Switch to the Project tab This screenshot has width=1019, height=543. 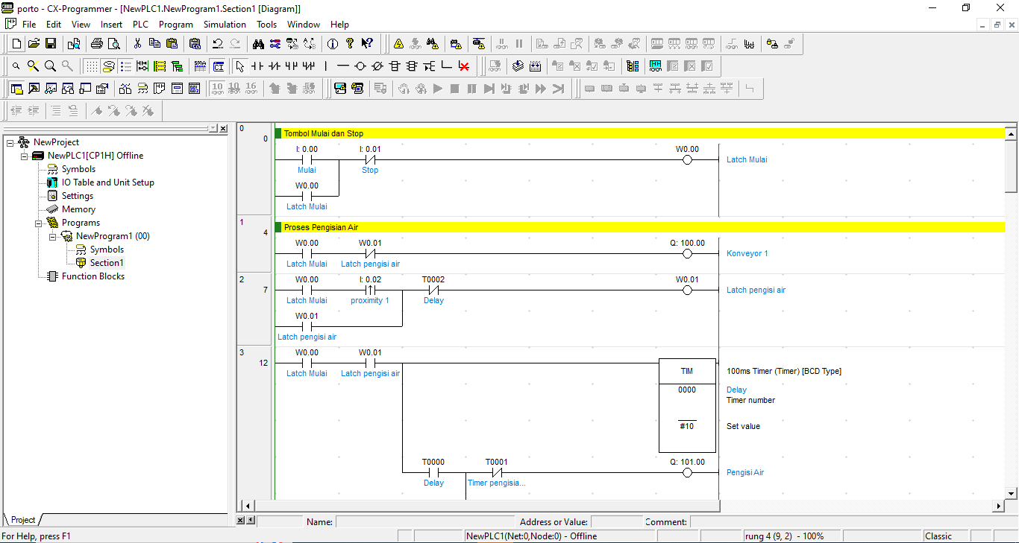click(x=23, y=520)
